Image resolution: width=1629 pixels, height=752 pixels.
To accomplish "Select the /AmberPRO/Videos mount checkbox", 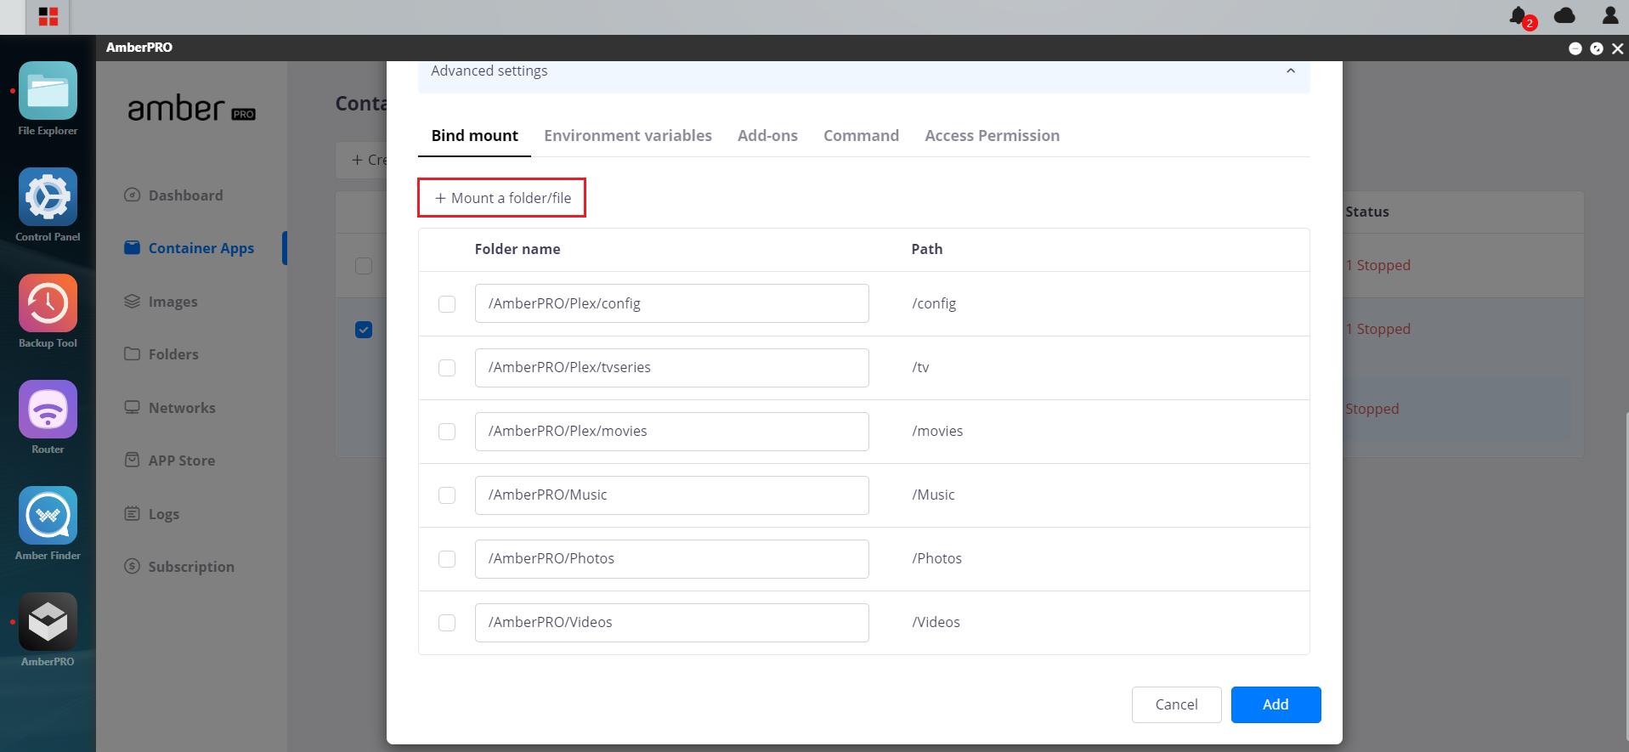I will 447,623.
